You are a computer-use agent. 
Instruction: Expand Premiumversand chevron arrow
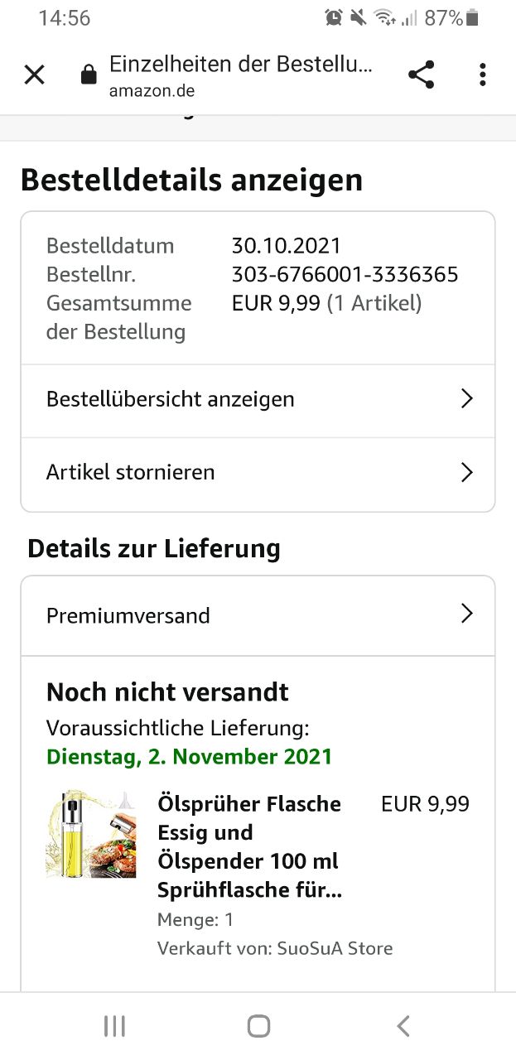point(466,614)
